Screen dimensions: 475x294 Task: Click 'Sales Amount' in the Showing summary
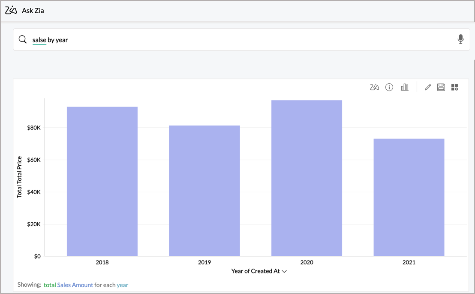(x=75, y=285)
